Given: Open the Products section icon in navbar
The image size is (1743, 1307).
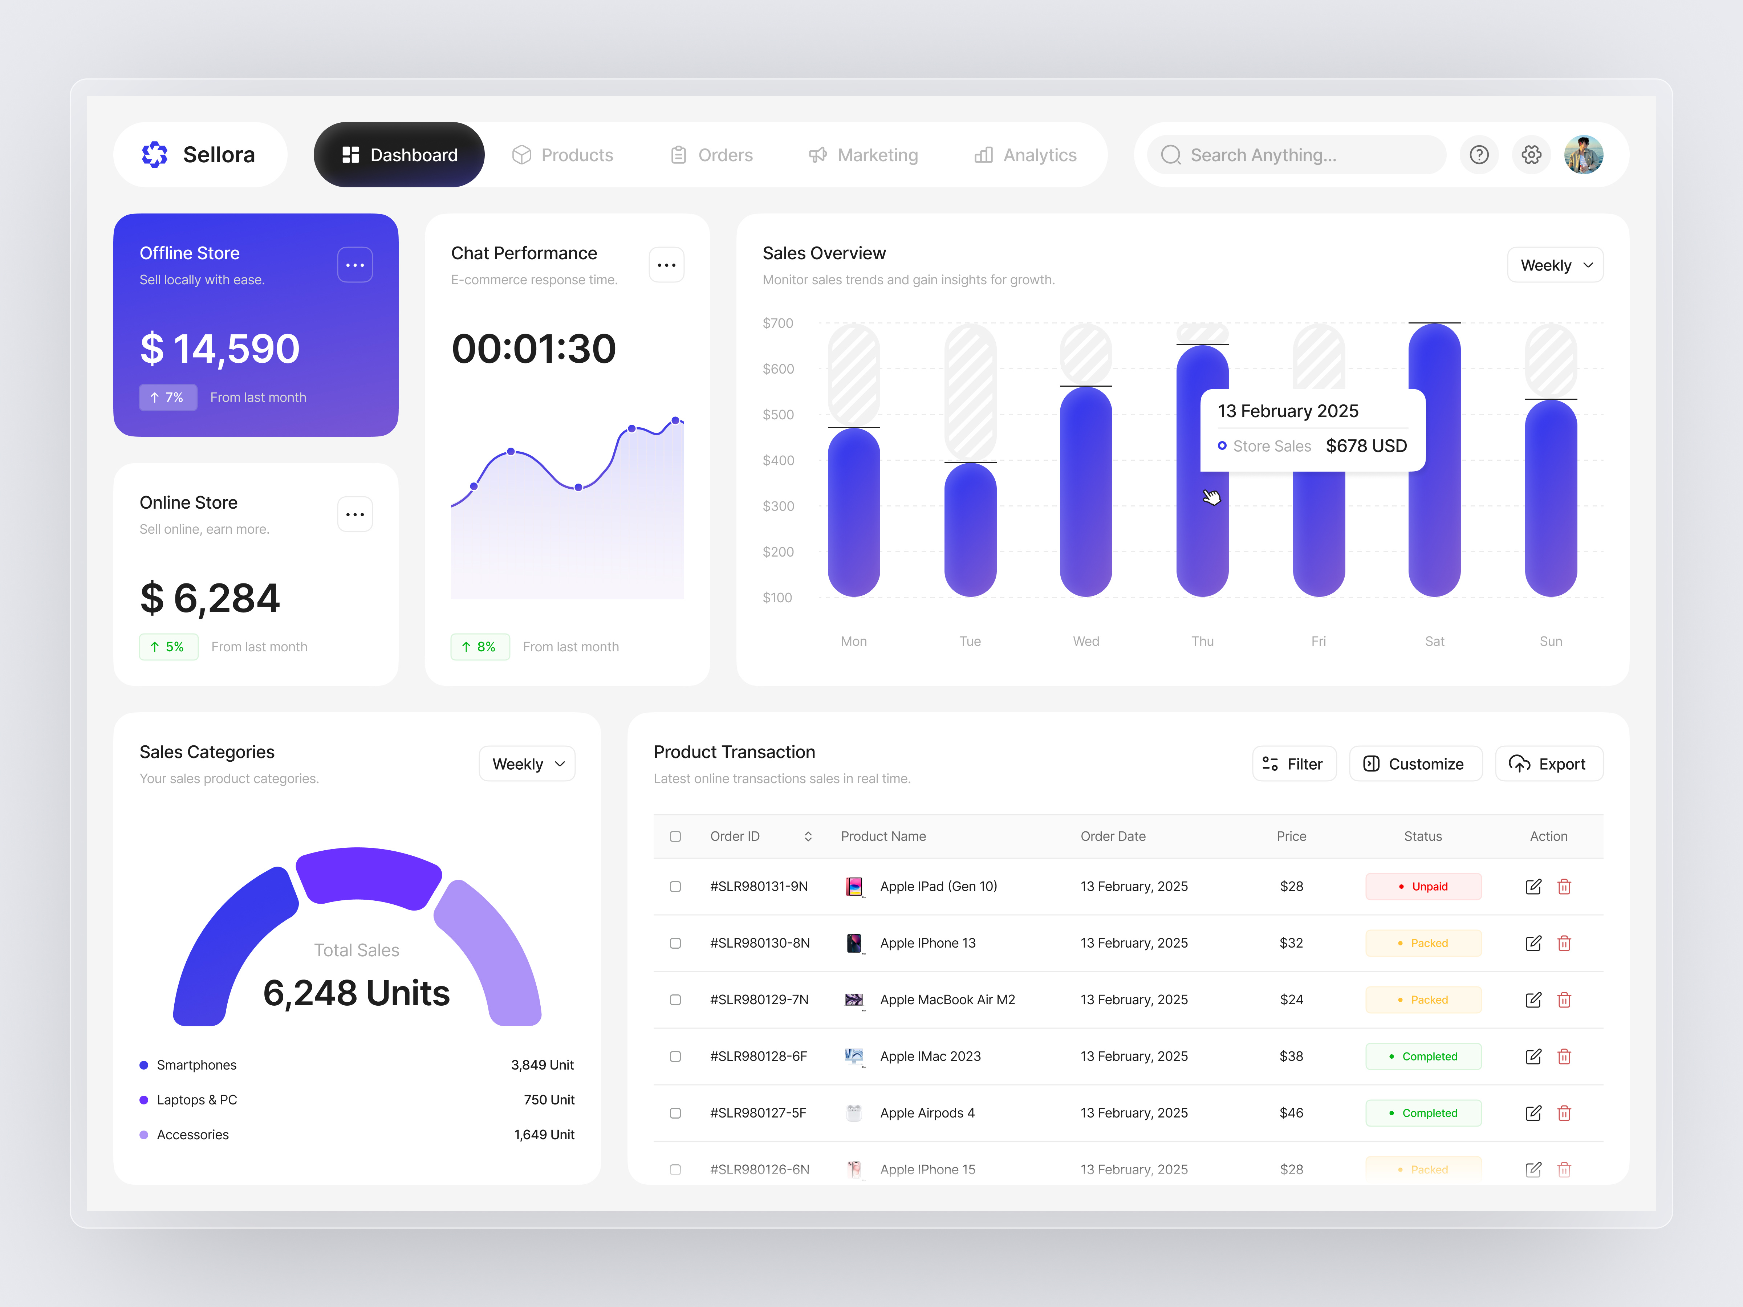Looking at the screenshot, I should (523, 154).
